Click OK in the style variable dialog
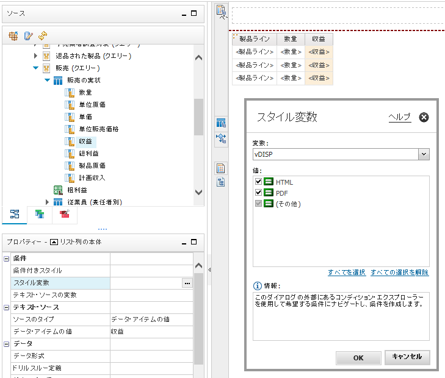Image resolution: width=445 pixels, height=378 pixels. click(x=358, y=358)
